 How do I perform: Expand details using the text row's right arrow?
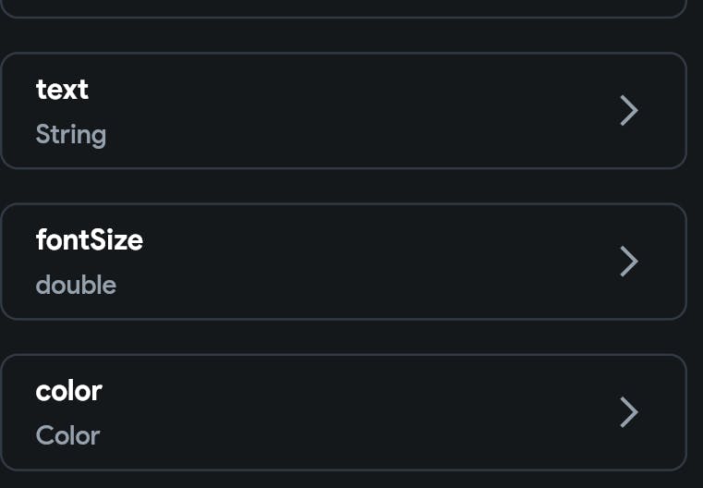click(629, 111)
